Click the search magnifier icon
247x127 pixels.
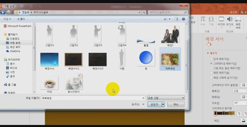pyautogui.click(x=186, y=12)
